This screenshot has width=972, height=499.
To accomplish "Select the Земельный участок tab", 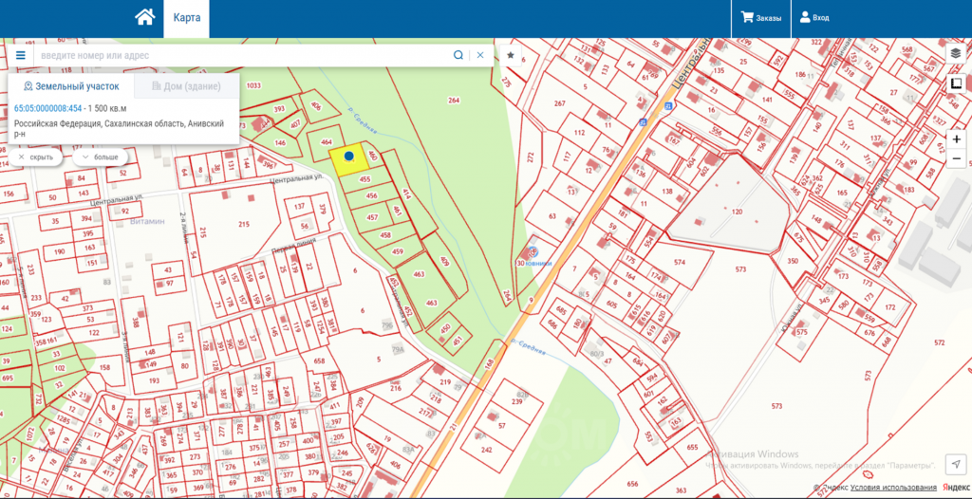I will (x=70, y=86).
